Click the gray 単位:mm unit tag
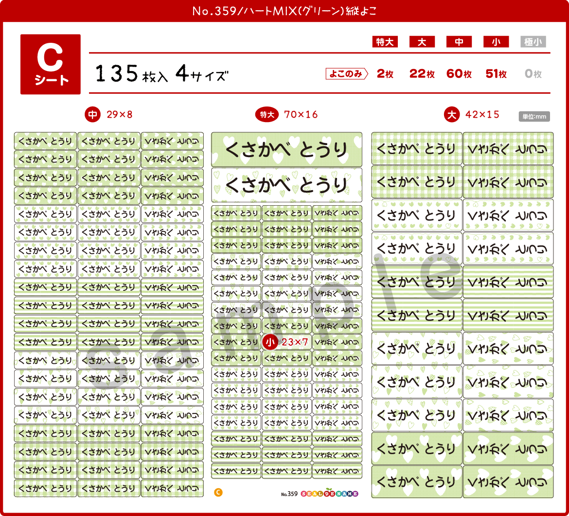Screen dimensions: 569x516 [x=534, y=117]
